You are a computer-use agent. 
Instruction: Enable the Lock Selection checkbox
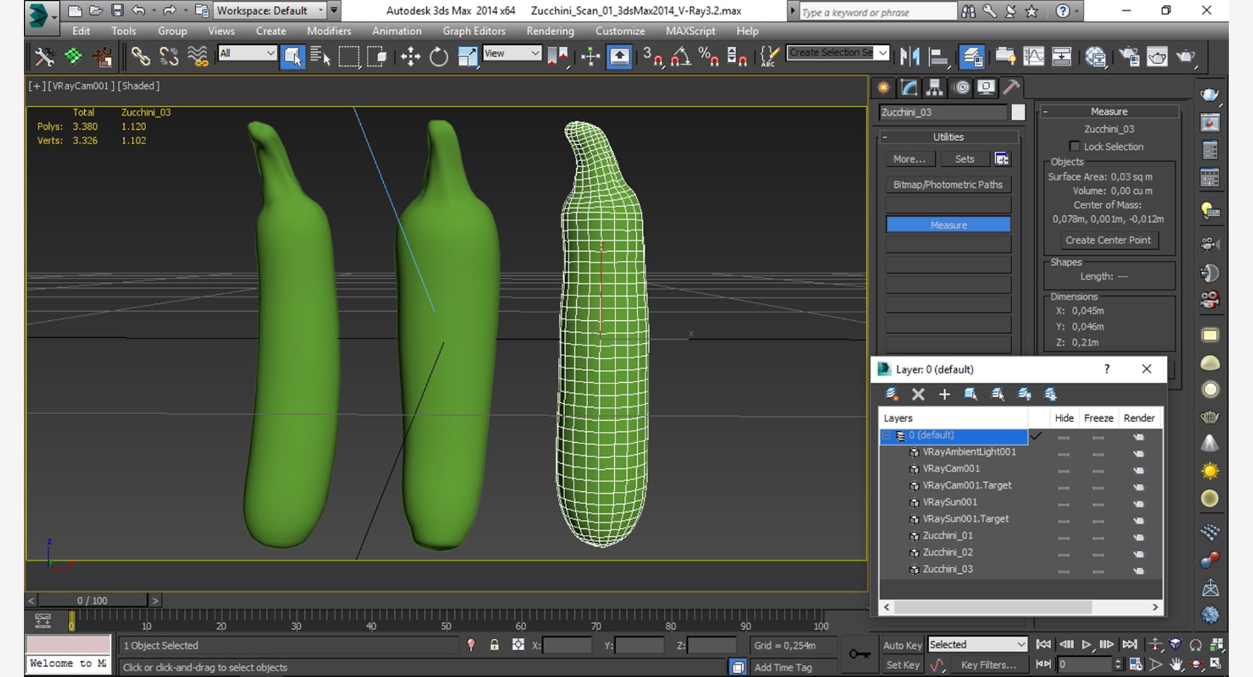[1074, 146]
